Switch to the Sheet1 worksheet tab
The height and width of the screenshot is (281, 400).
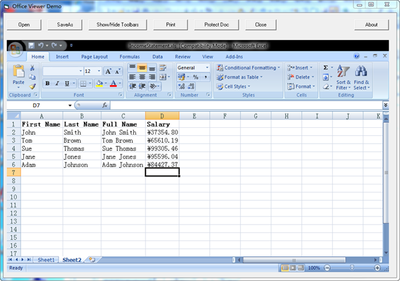46,260
